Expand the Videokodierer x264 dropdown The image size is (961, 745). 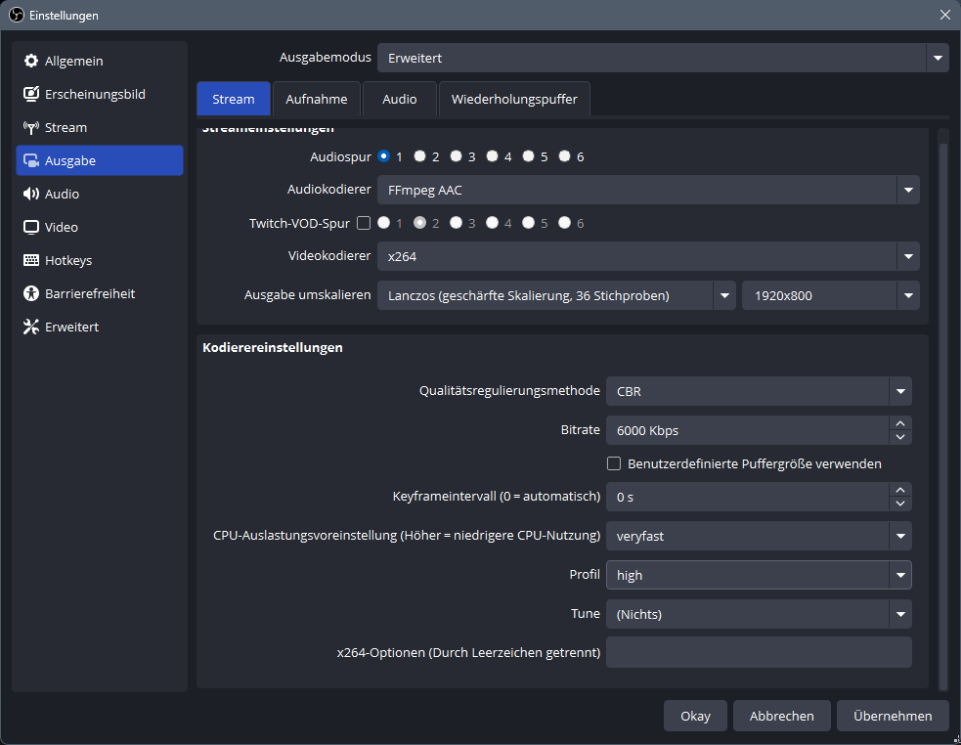pyautogui.click(x=648, y=256)
